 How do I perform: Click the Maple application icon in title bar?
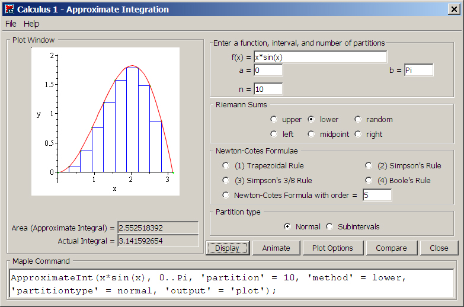click(9, 9)
